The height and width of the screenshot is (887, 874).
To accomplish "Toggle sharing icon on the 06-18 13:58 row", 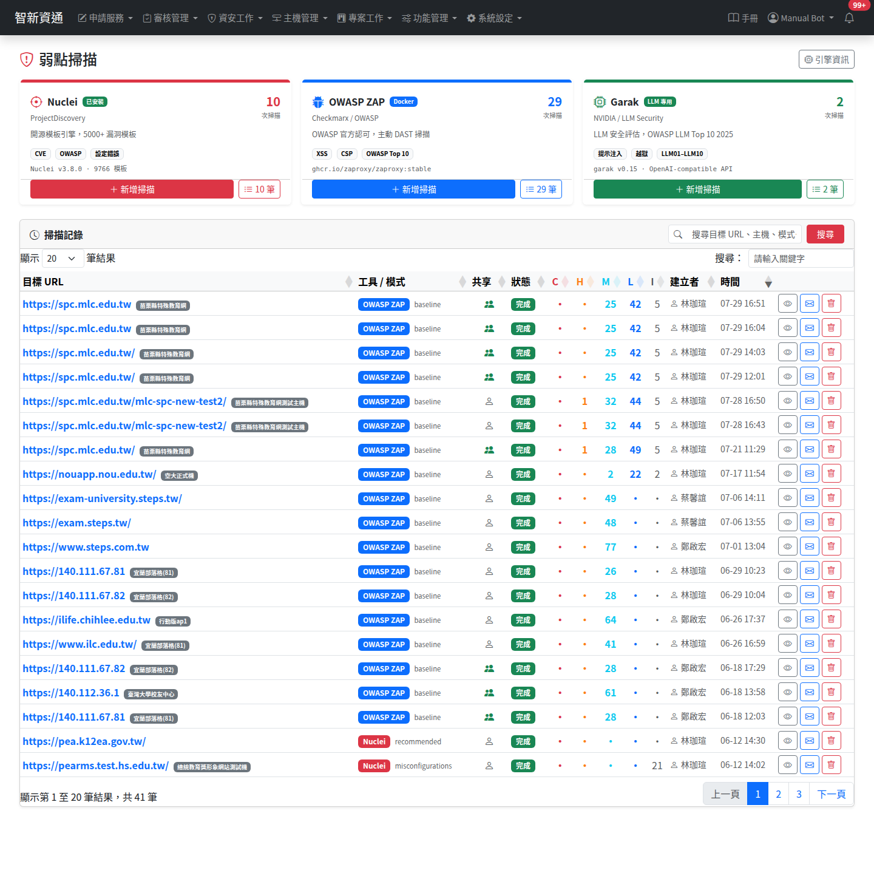I will tap(489, 693).
